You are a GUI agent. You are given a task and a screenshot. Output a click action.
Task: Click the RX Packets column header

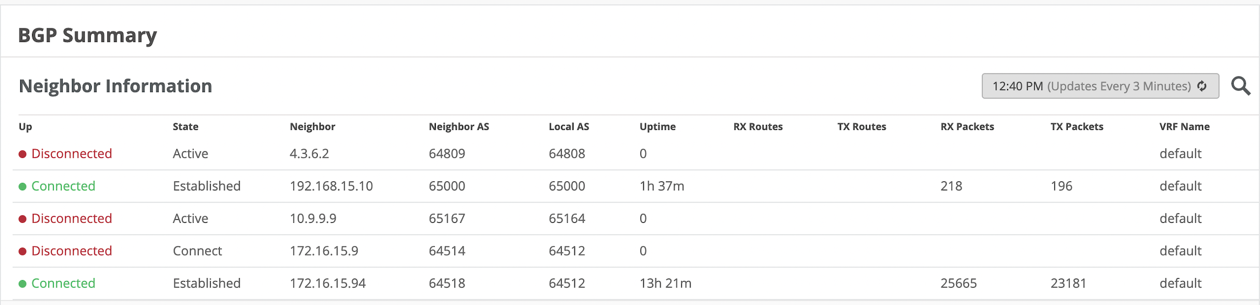tap(967, 127)
